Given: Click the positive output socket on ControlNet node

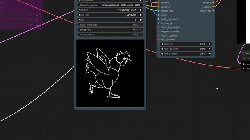Looking at the screenshot, I should (x=213, y=3).
